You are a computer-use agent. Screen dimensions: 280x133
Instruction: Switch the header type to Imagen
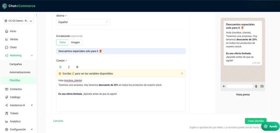75,42
